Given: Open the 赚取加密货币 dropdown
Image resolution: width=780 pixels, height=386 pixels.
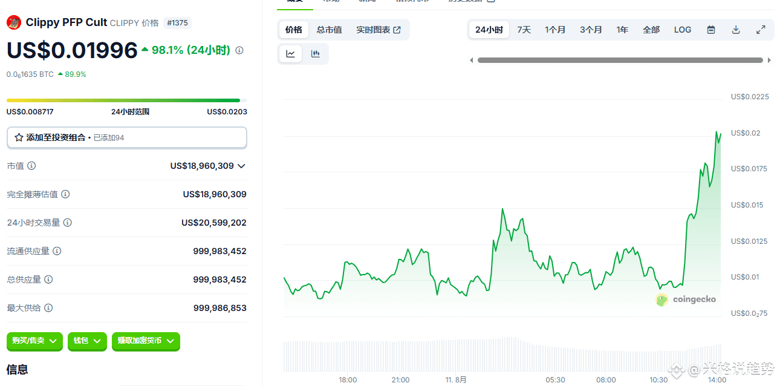Looking at the screenshot, I should (x=146, y=341).
